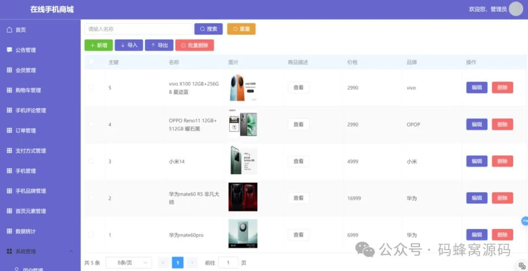The height and width of the screenshot is (271, 528).
Task: Go to next page arrow
Action: pos(192,263)
